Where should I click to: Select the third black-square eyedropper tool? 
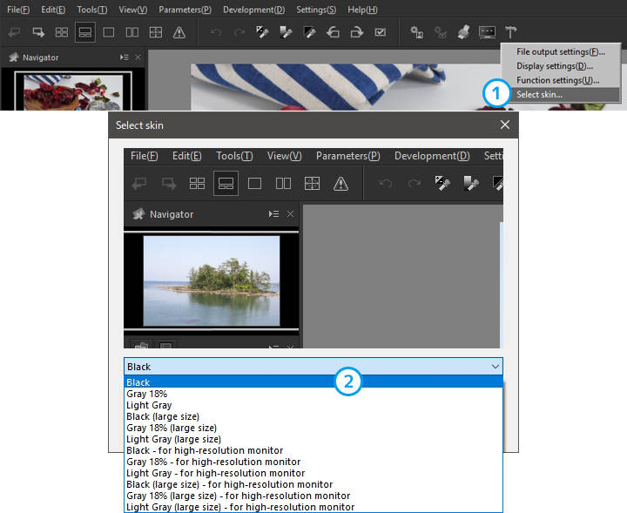click(309, 32)
